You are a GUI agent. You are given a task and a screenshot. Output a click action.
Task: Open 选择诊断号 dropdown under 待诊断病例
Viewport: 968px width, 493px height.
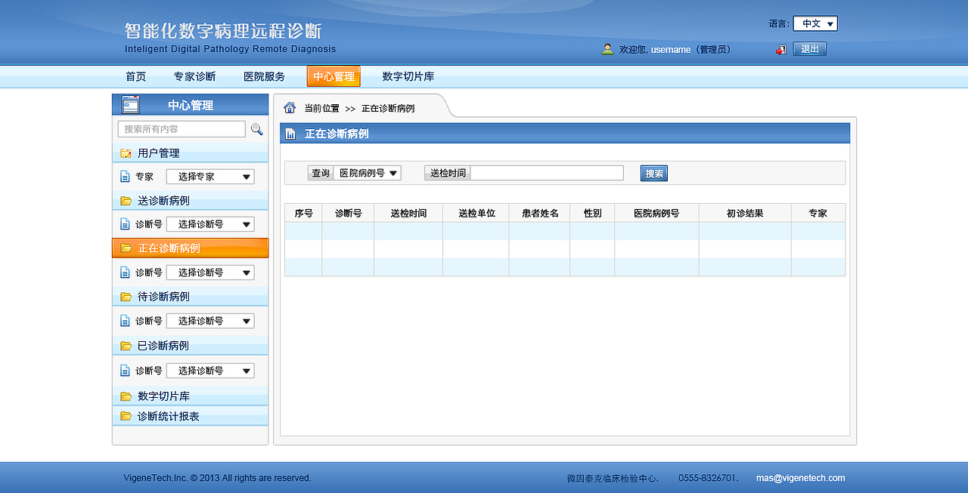tap(210, 321)
